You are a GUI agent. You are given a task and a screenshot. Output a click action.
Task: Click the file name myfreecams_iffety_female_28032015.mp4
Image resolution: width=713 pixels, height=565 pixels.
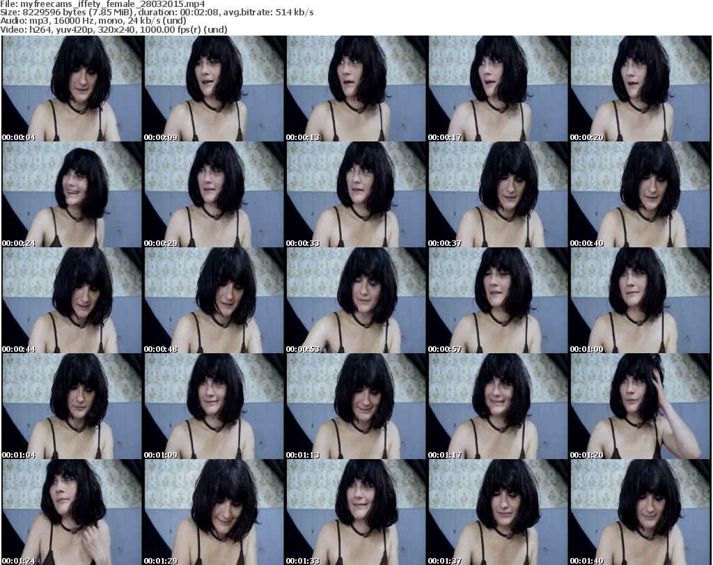[113, 4]
